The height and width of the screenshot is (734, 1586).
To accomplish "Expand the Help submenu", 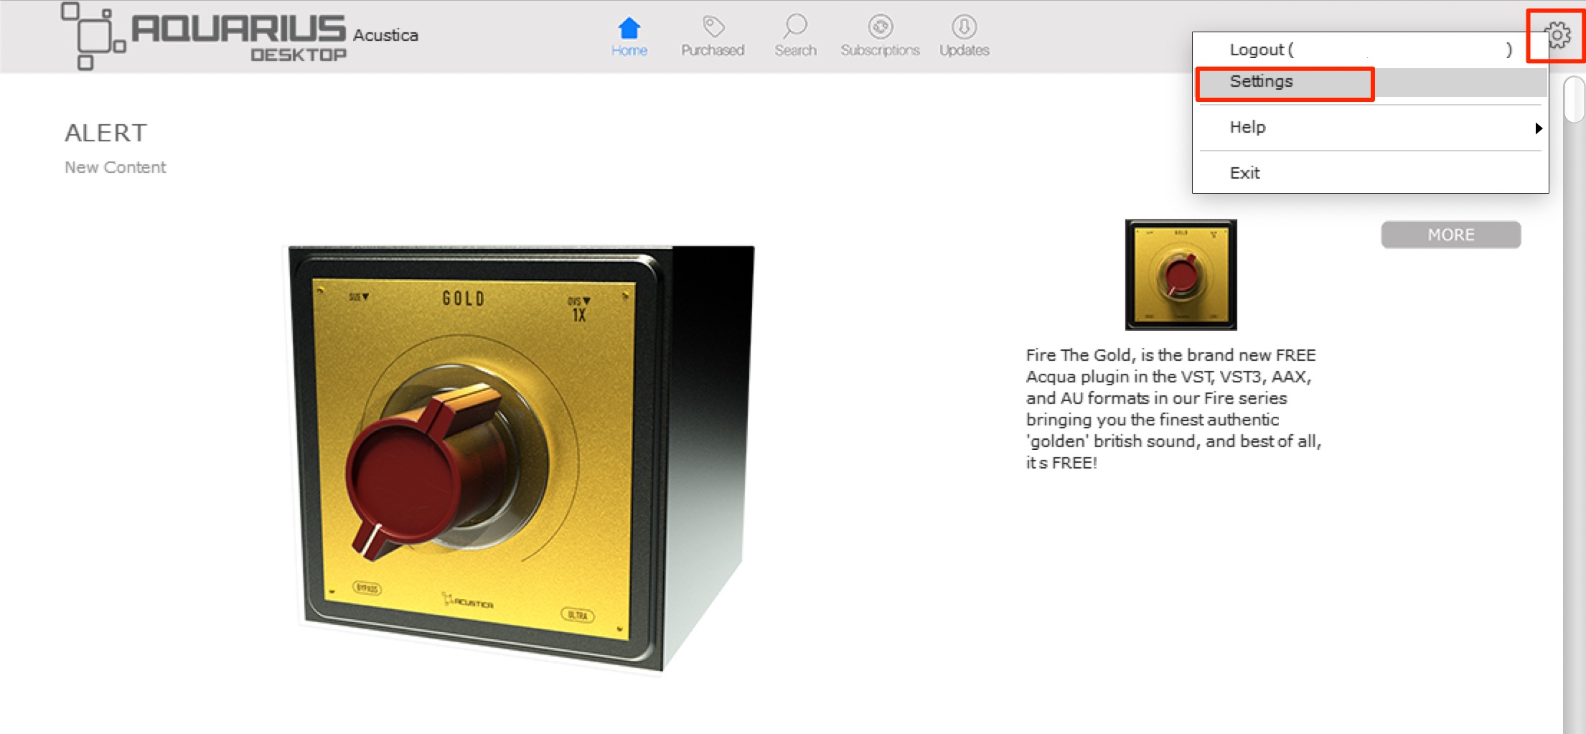I will (x=1370, y=128).
